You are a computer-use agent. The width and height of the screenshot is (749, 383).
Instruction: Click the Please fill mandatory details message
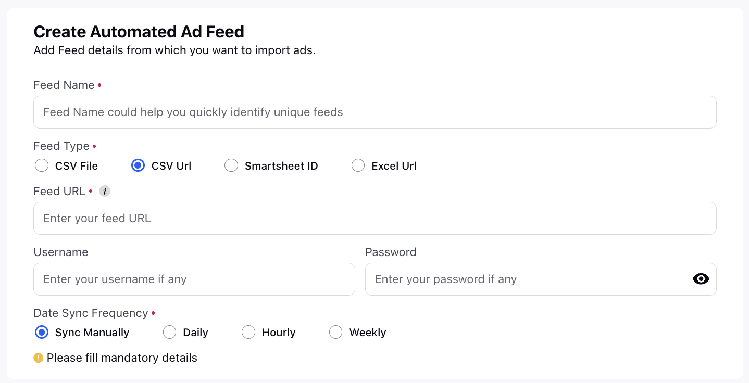(122, 358)
